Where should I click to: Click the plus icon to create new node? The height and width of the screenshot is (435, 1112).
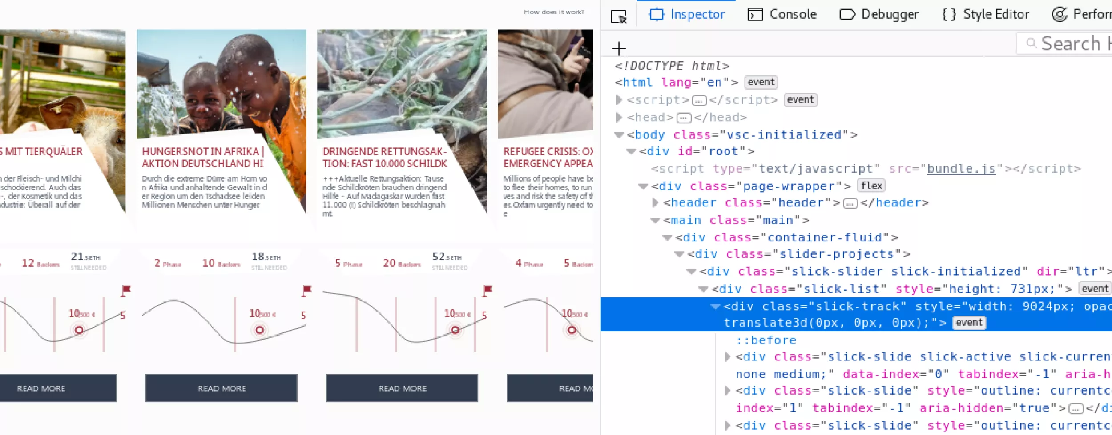pyautogui.click(x=618, y=48)
